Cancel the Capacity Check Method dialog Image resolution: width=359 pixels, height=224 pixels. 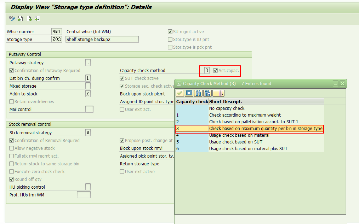click(x=189, y=93)
